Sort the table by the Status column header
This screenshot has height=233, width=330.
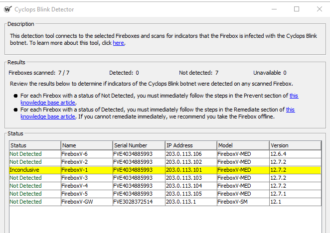pos(35,145)
